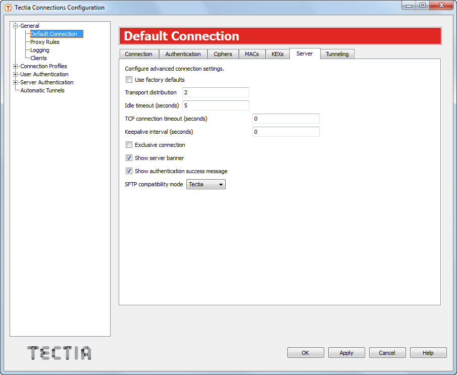Image resolution: width=457 pixels, height=375 pixels.
Task: Click inside the Idle timeout field
Action: [x=216, y=105]
